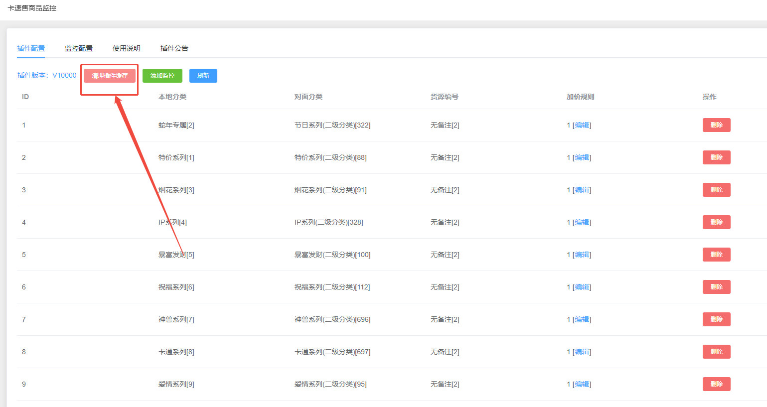Screen dimensions: 767x407
Task: Open the 监控配置 tab
Action: (x=79, y=48)
